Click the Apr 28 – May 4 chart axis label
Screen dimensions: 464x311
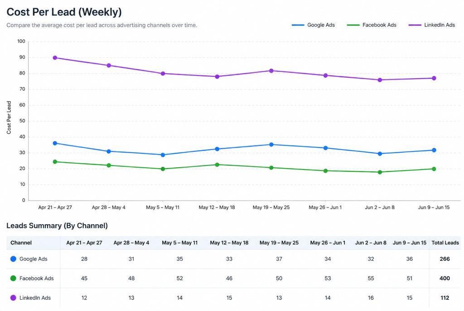pos(109,207)
